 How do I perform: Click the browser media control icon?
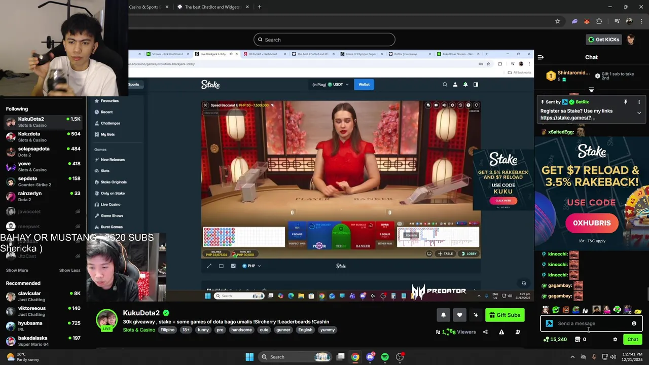pos(617,21)
